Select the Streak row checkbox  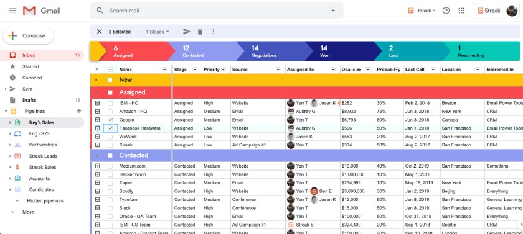[110, 145]
